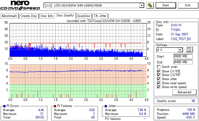The height and width of the screenshot is (121, 199).
Task: Open Advanced settings button
Action: (184, 92)
